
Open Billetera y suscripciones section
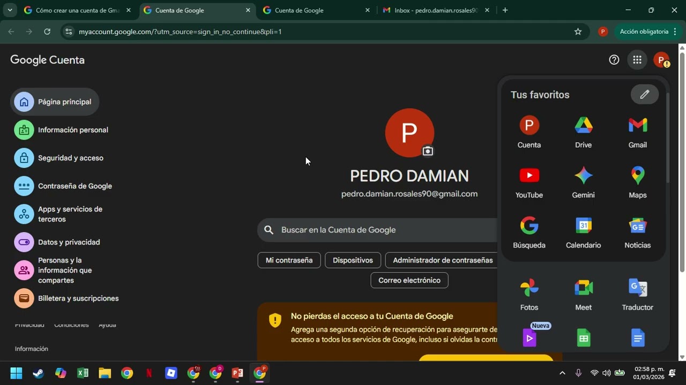66,298
